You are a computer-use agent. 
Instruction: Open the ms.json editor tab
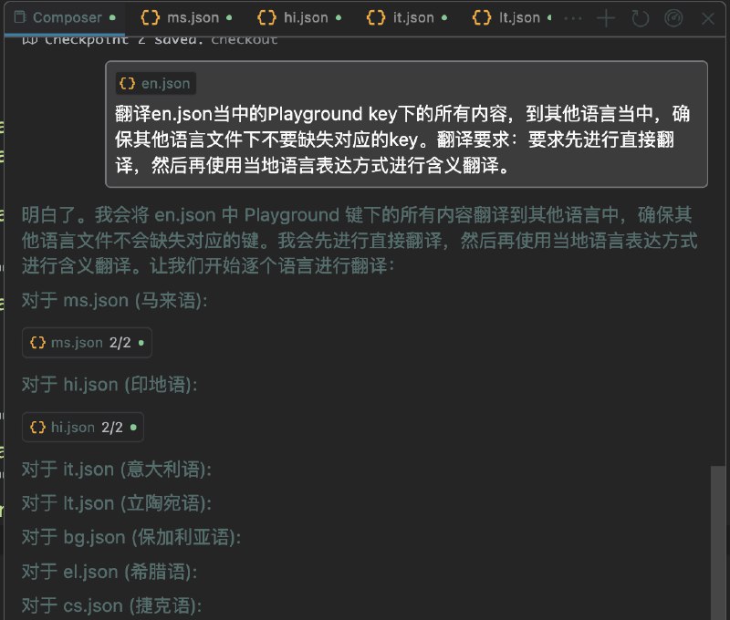[186, 17]
